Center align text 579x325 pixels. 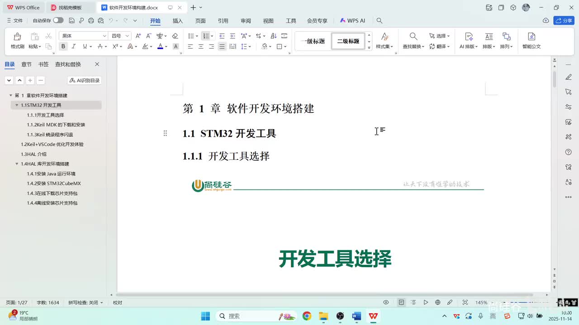201,46
